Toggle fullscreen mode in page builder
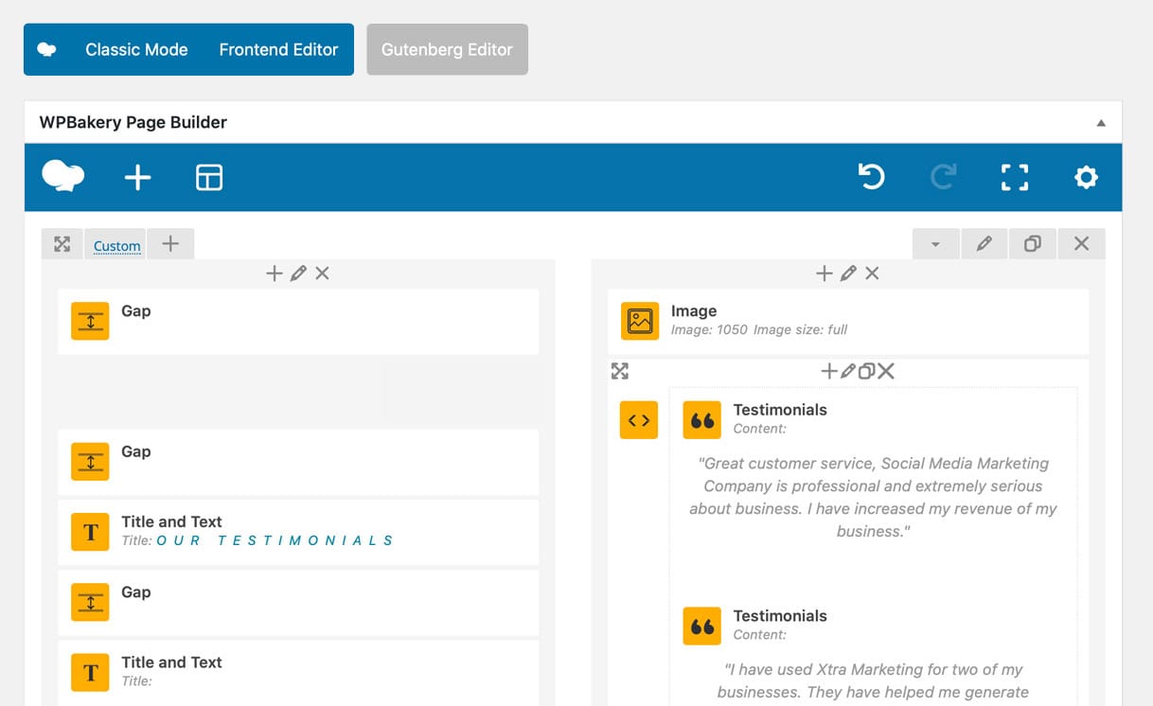This screenshot has height=706, width=1153. pyautogui.click(x=1015, y=177)
